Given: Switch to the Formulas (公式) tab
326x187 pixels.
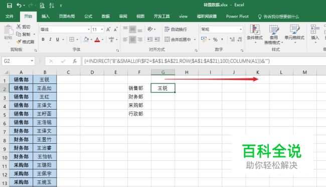Looking at the screenshot, I should pos(88,16).
